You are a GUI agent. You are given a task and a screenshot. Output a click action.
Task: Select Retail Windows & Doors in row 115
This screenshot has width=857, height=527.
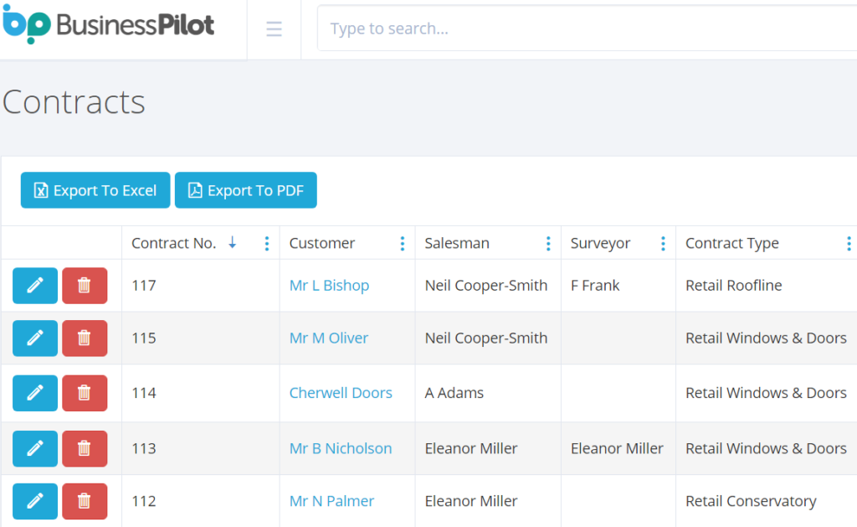[766, 338]
